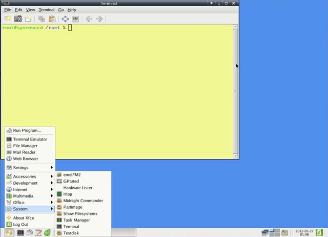Click the network monitor tray icon

(x=265, y=232)
